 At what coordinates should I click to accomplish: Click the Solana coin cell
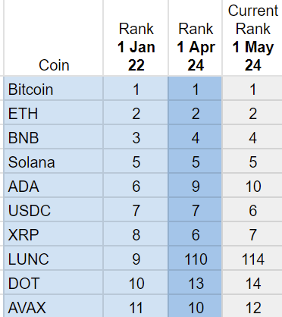point(53,162)
